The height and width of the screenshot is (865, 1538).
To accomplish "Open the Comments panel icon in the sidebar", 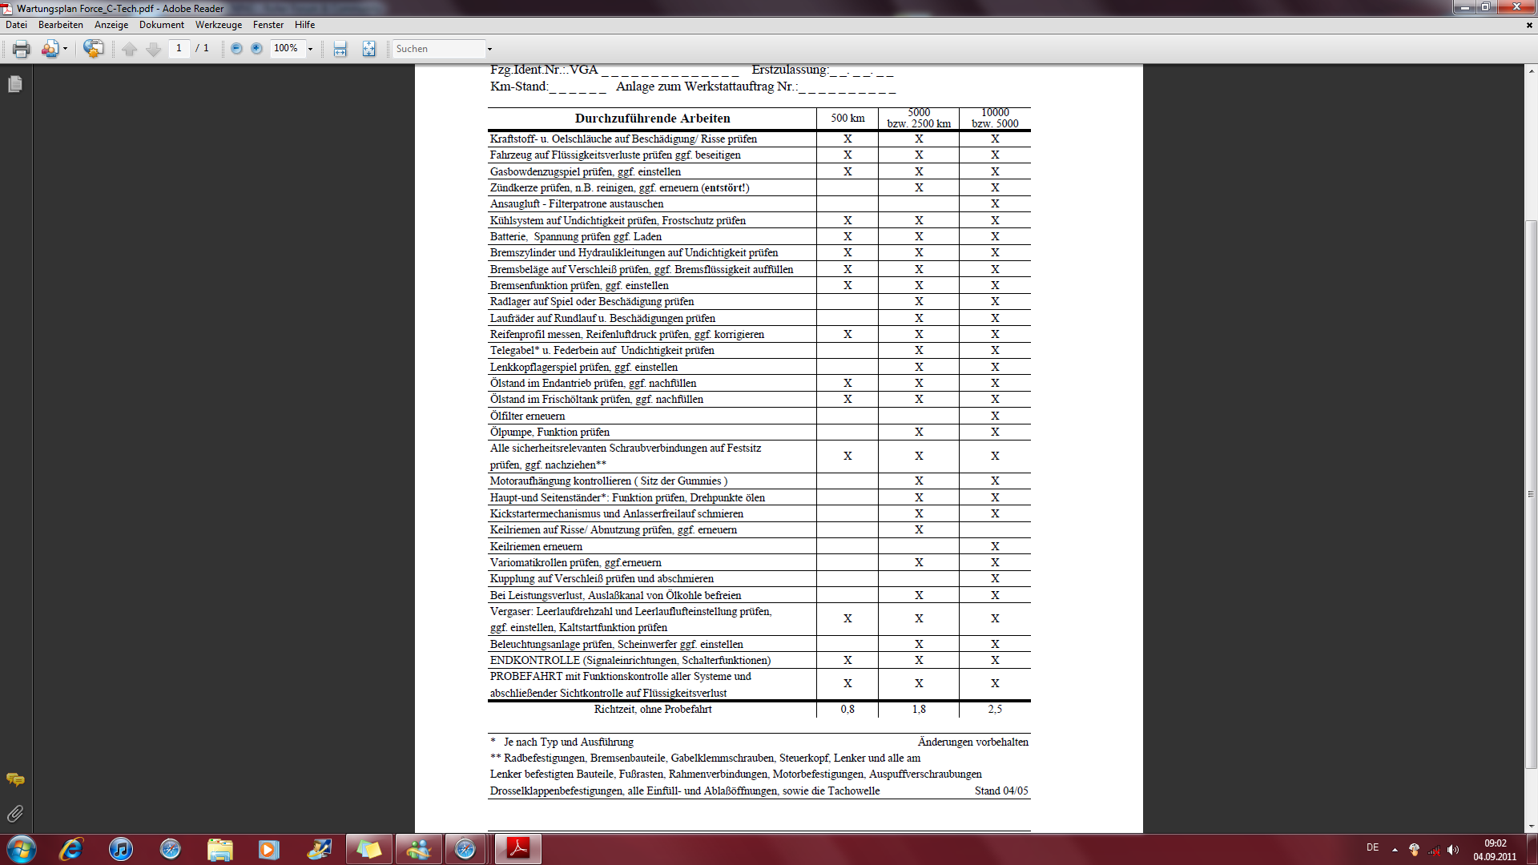I will pos(15,779).
